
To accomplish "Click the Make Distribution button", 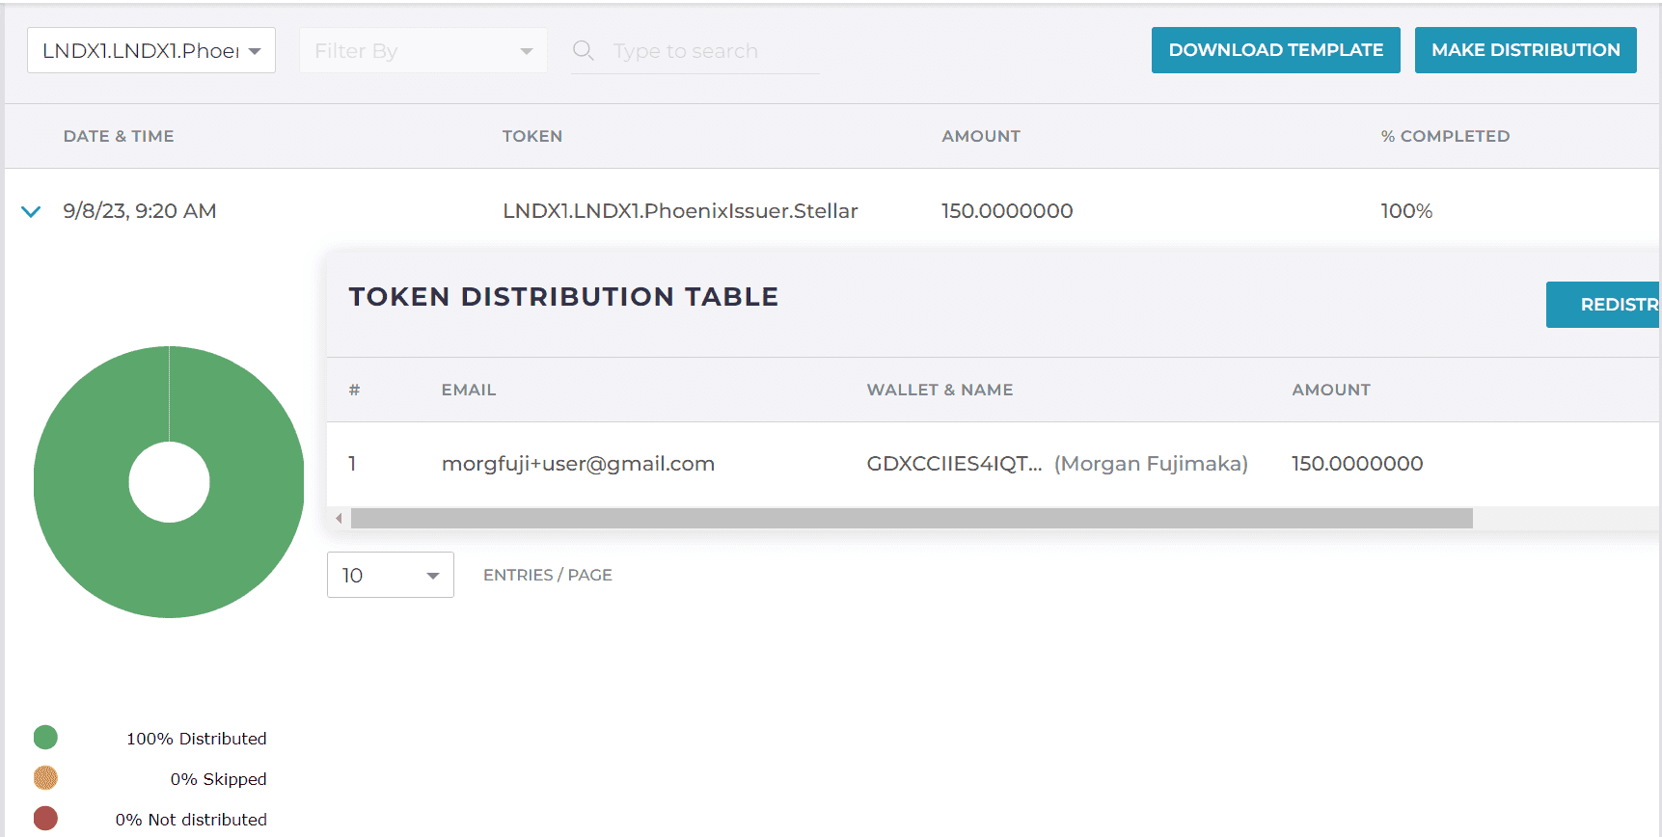I will click(x=1525, y=50).
